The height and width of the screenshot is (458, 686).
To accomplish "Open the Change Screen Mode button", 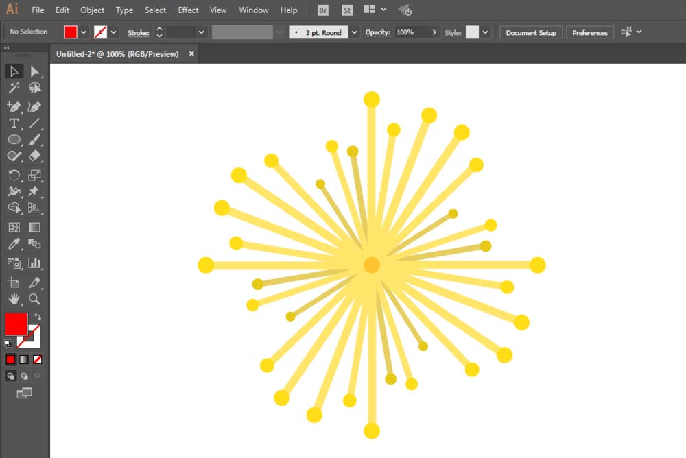I will pos(24,393).
